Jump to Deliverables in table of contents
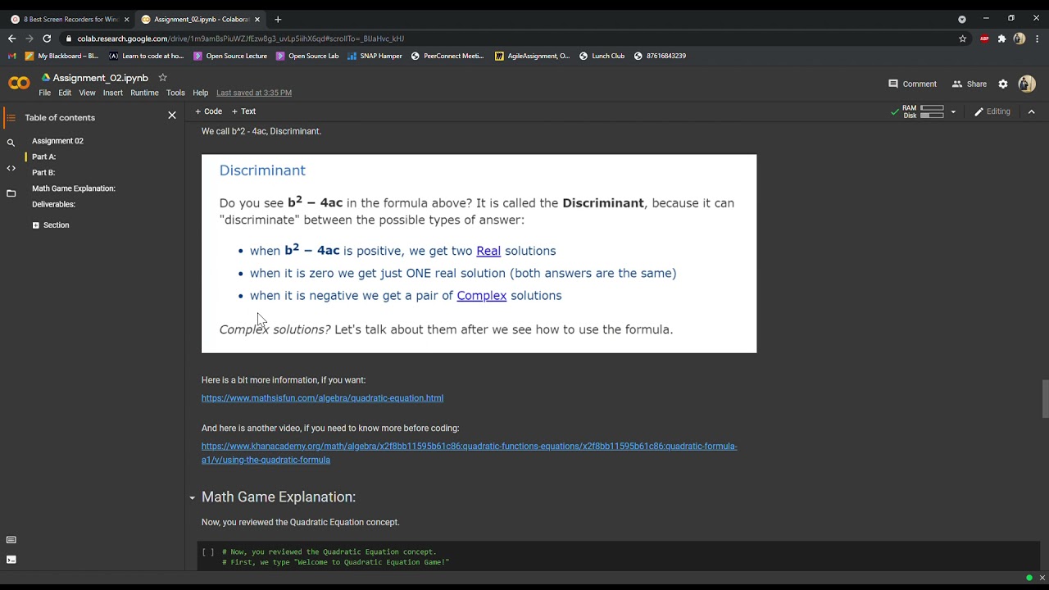The width and height of the screenshot is (1049, 590). click(53, 204)
